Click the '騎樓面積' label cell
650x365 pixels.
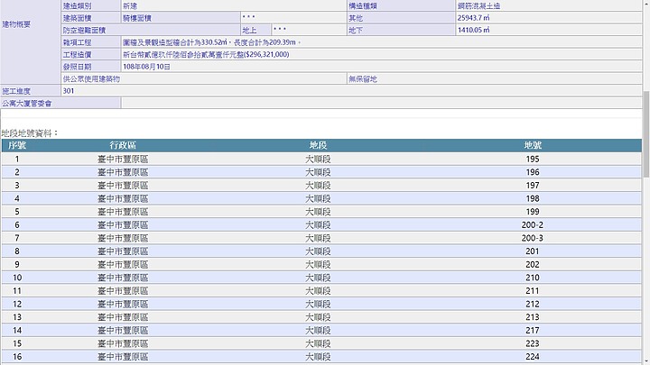click(181, 18)
